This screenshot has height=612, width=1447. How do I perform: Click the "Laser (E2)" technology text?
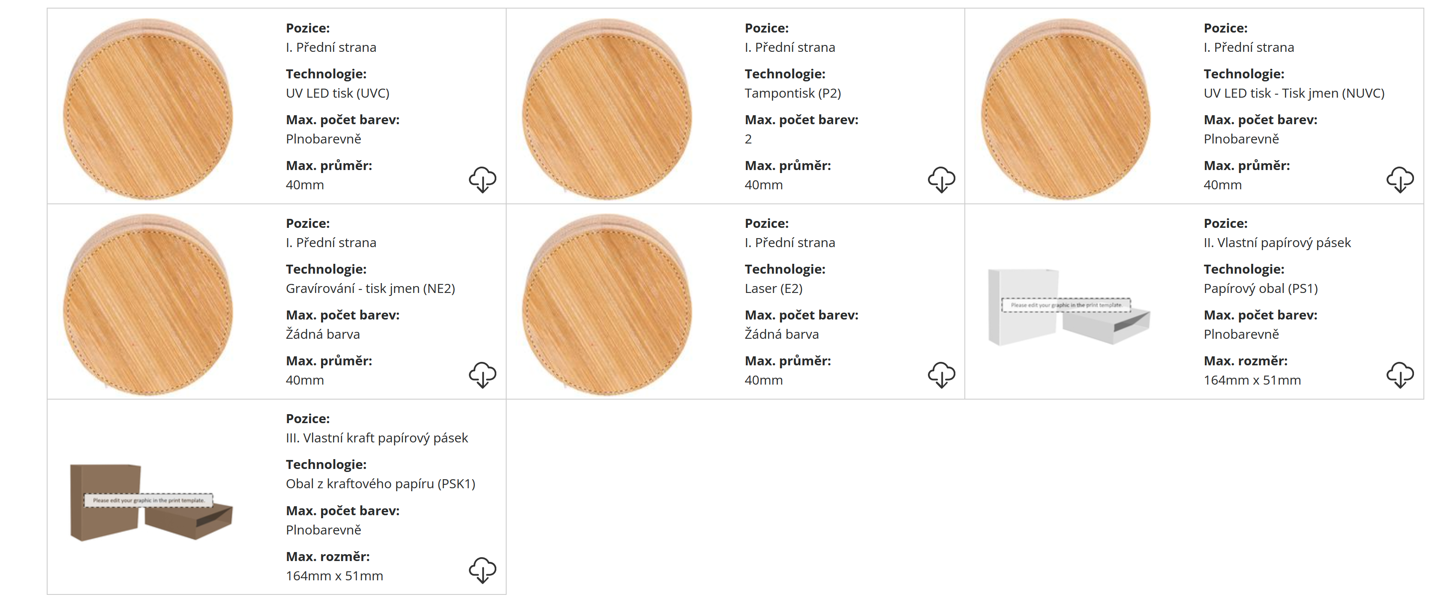pos(774,289)
